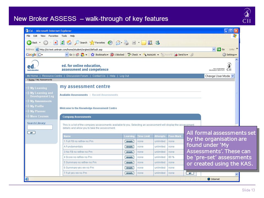
Task: Click the CII logo on the web page
Action: point(229,67)
